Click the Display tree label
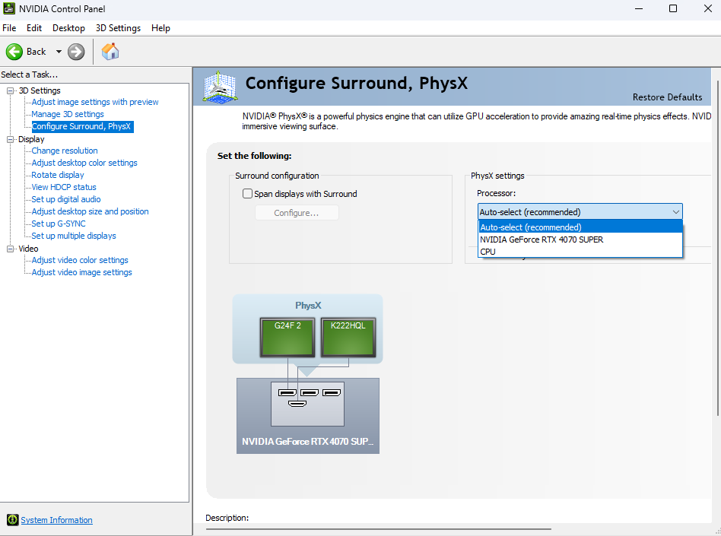Screen dimensions: 721x536 [x=31, y=139]
